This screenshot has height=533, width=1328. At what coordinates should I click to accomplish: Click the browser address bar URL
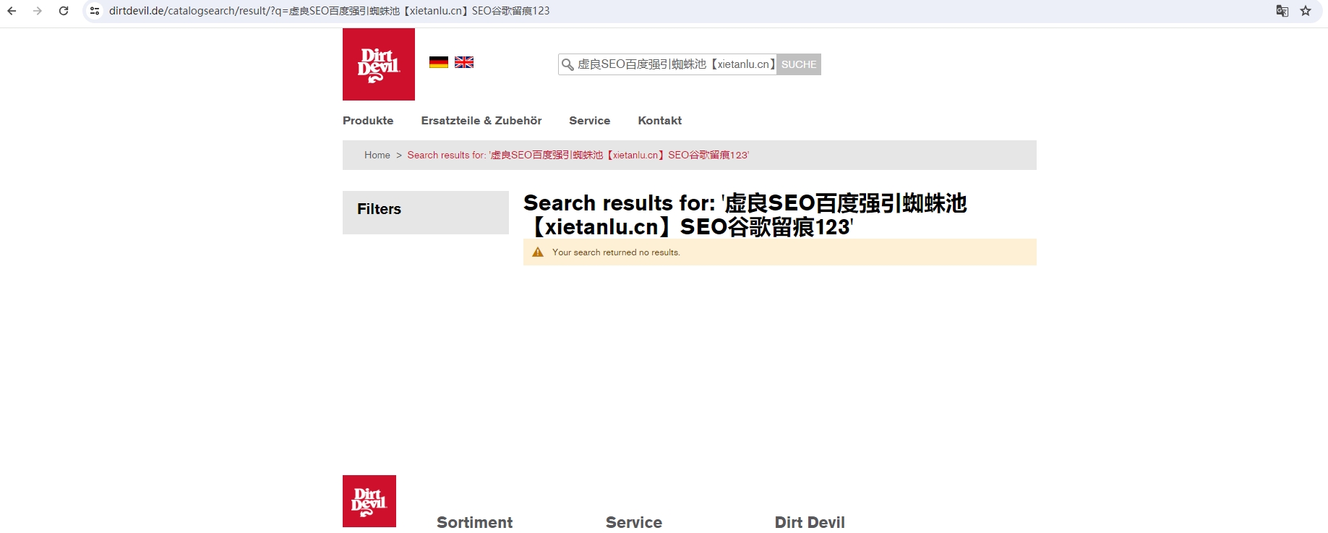point(329,11)
